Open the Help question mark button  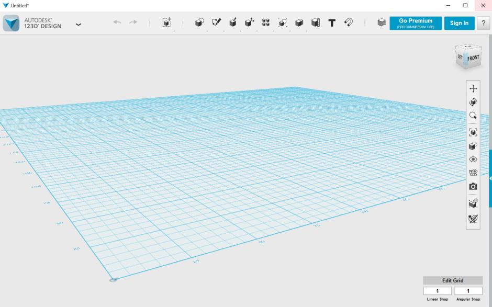(483, 23)
